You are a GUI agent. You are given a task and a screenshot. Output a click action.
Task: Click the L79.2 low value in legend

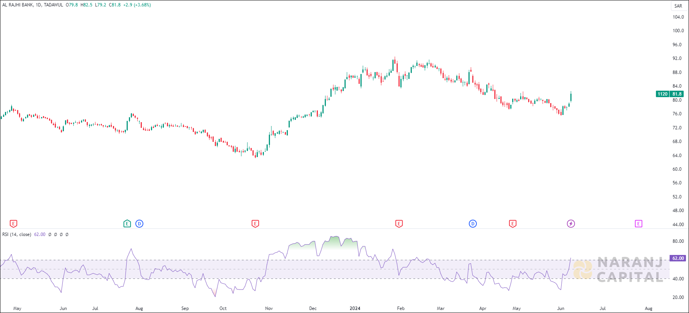tap(101, 5)
